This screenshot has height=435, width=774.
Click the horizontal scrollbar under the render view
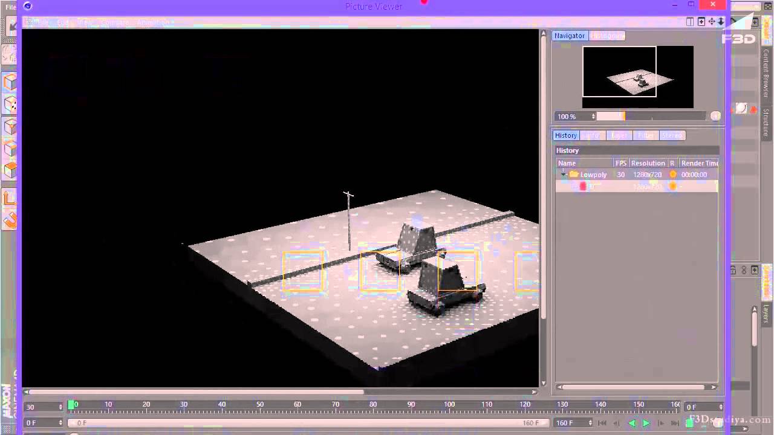[197, 391]
